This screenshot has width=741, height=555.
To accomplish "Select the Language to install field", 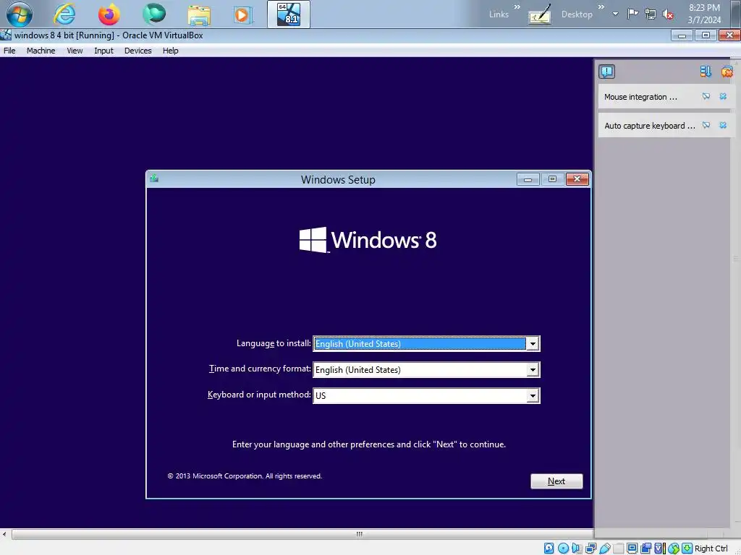I will (x=426, y=343).
